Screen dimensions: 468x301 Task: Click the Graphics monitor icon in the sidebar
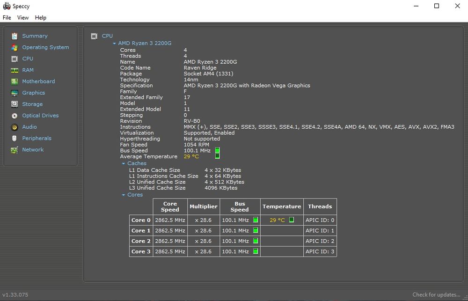[x=15, y=93]
